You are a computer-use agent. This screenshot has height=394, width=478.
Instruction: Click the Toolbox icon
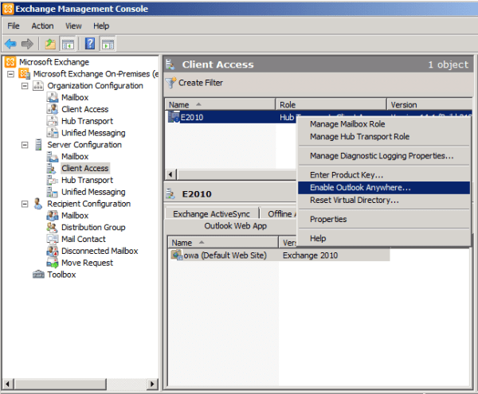click(38, 275)
